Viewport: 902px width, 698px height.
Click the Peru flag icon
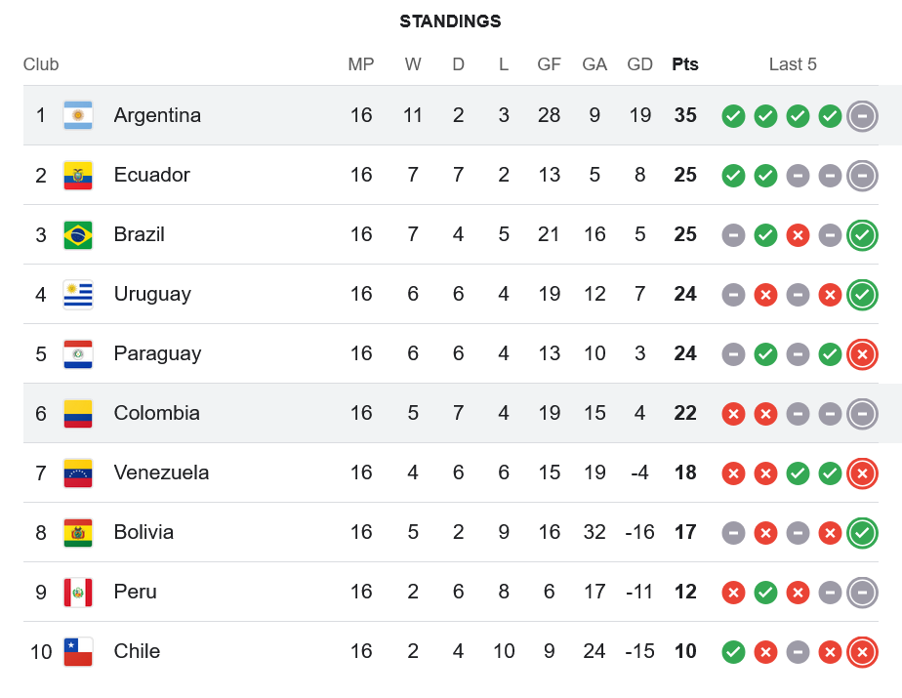click(x=78, y=592)
